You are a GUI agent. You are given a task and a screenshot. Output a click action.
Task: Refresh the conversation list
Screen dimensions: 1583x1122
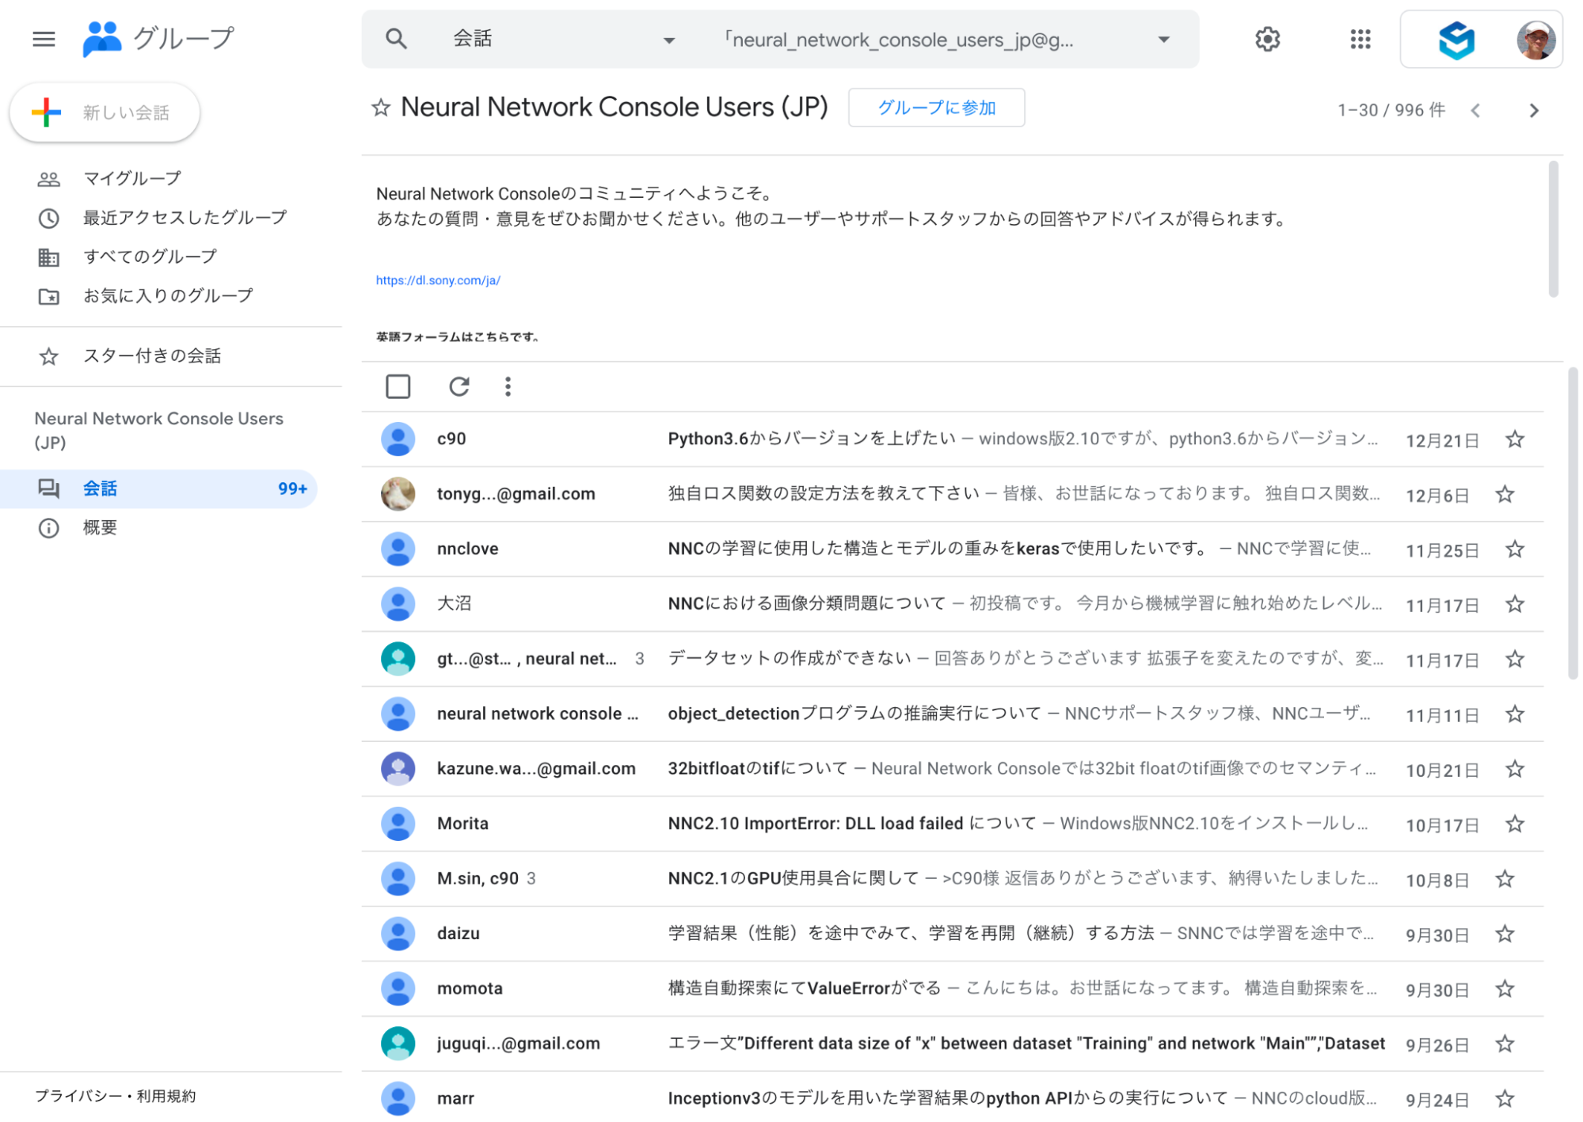tap(459, 386)
